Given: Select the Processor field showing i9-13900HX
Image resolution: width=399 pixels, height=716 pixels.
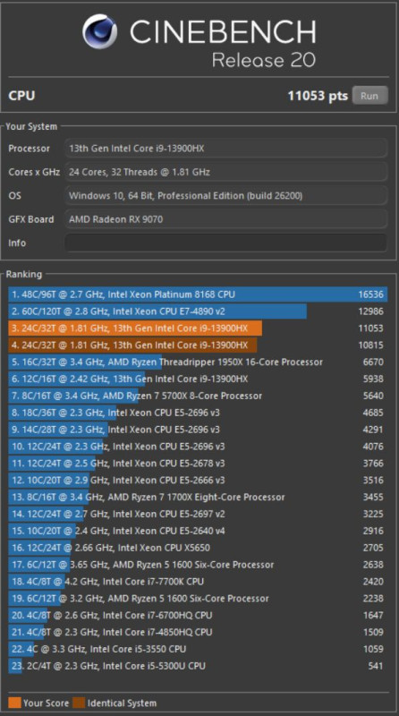Looking at the screenshot, I should point(225,149).
